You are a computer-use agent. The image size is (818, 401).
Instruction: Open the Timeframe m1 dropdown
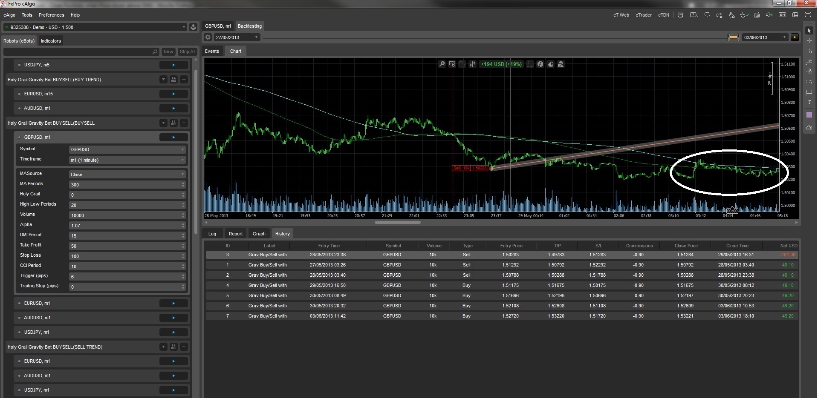(127, 160)
